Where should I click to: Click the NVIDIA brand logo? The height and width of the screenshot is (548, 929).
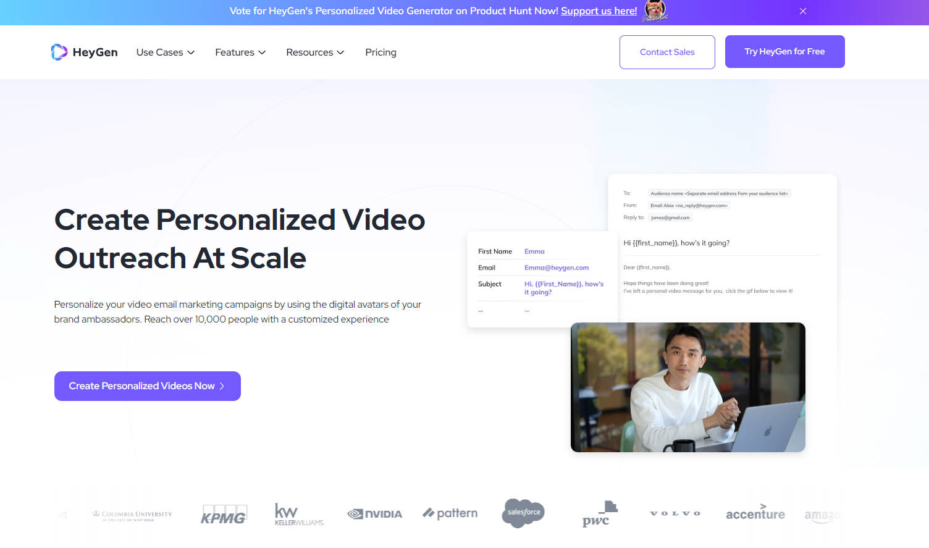point(374,513)
